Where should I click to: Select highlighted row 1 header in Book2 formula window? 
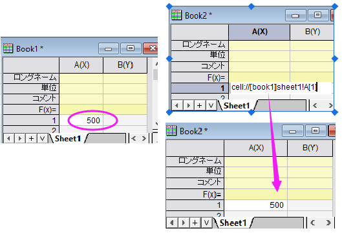click(x=199, y=88)
